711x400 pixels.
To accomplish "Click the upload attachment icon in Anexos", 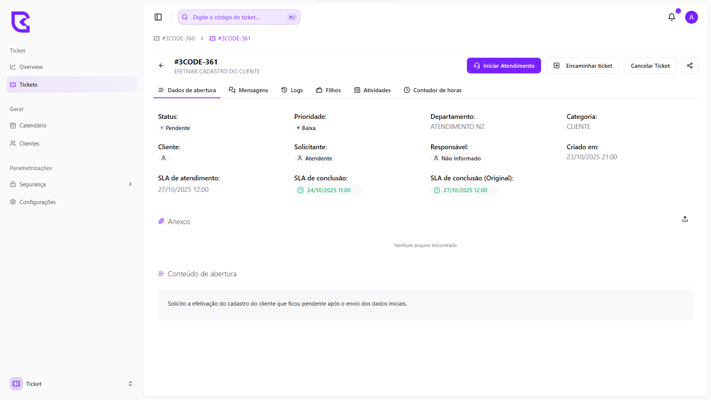I will coord(685,219).
